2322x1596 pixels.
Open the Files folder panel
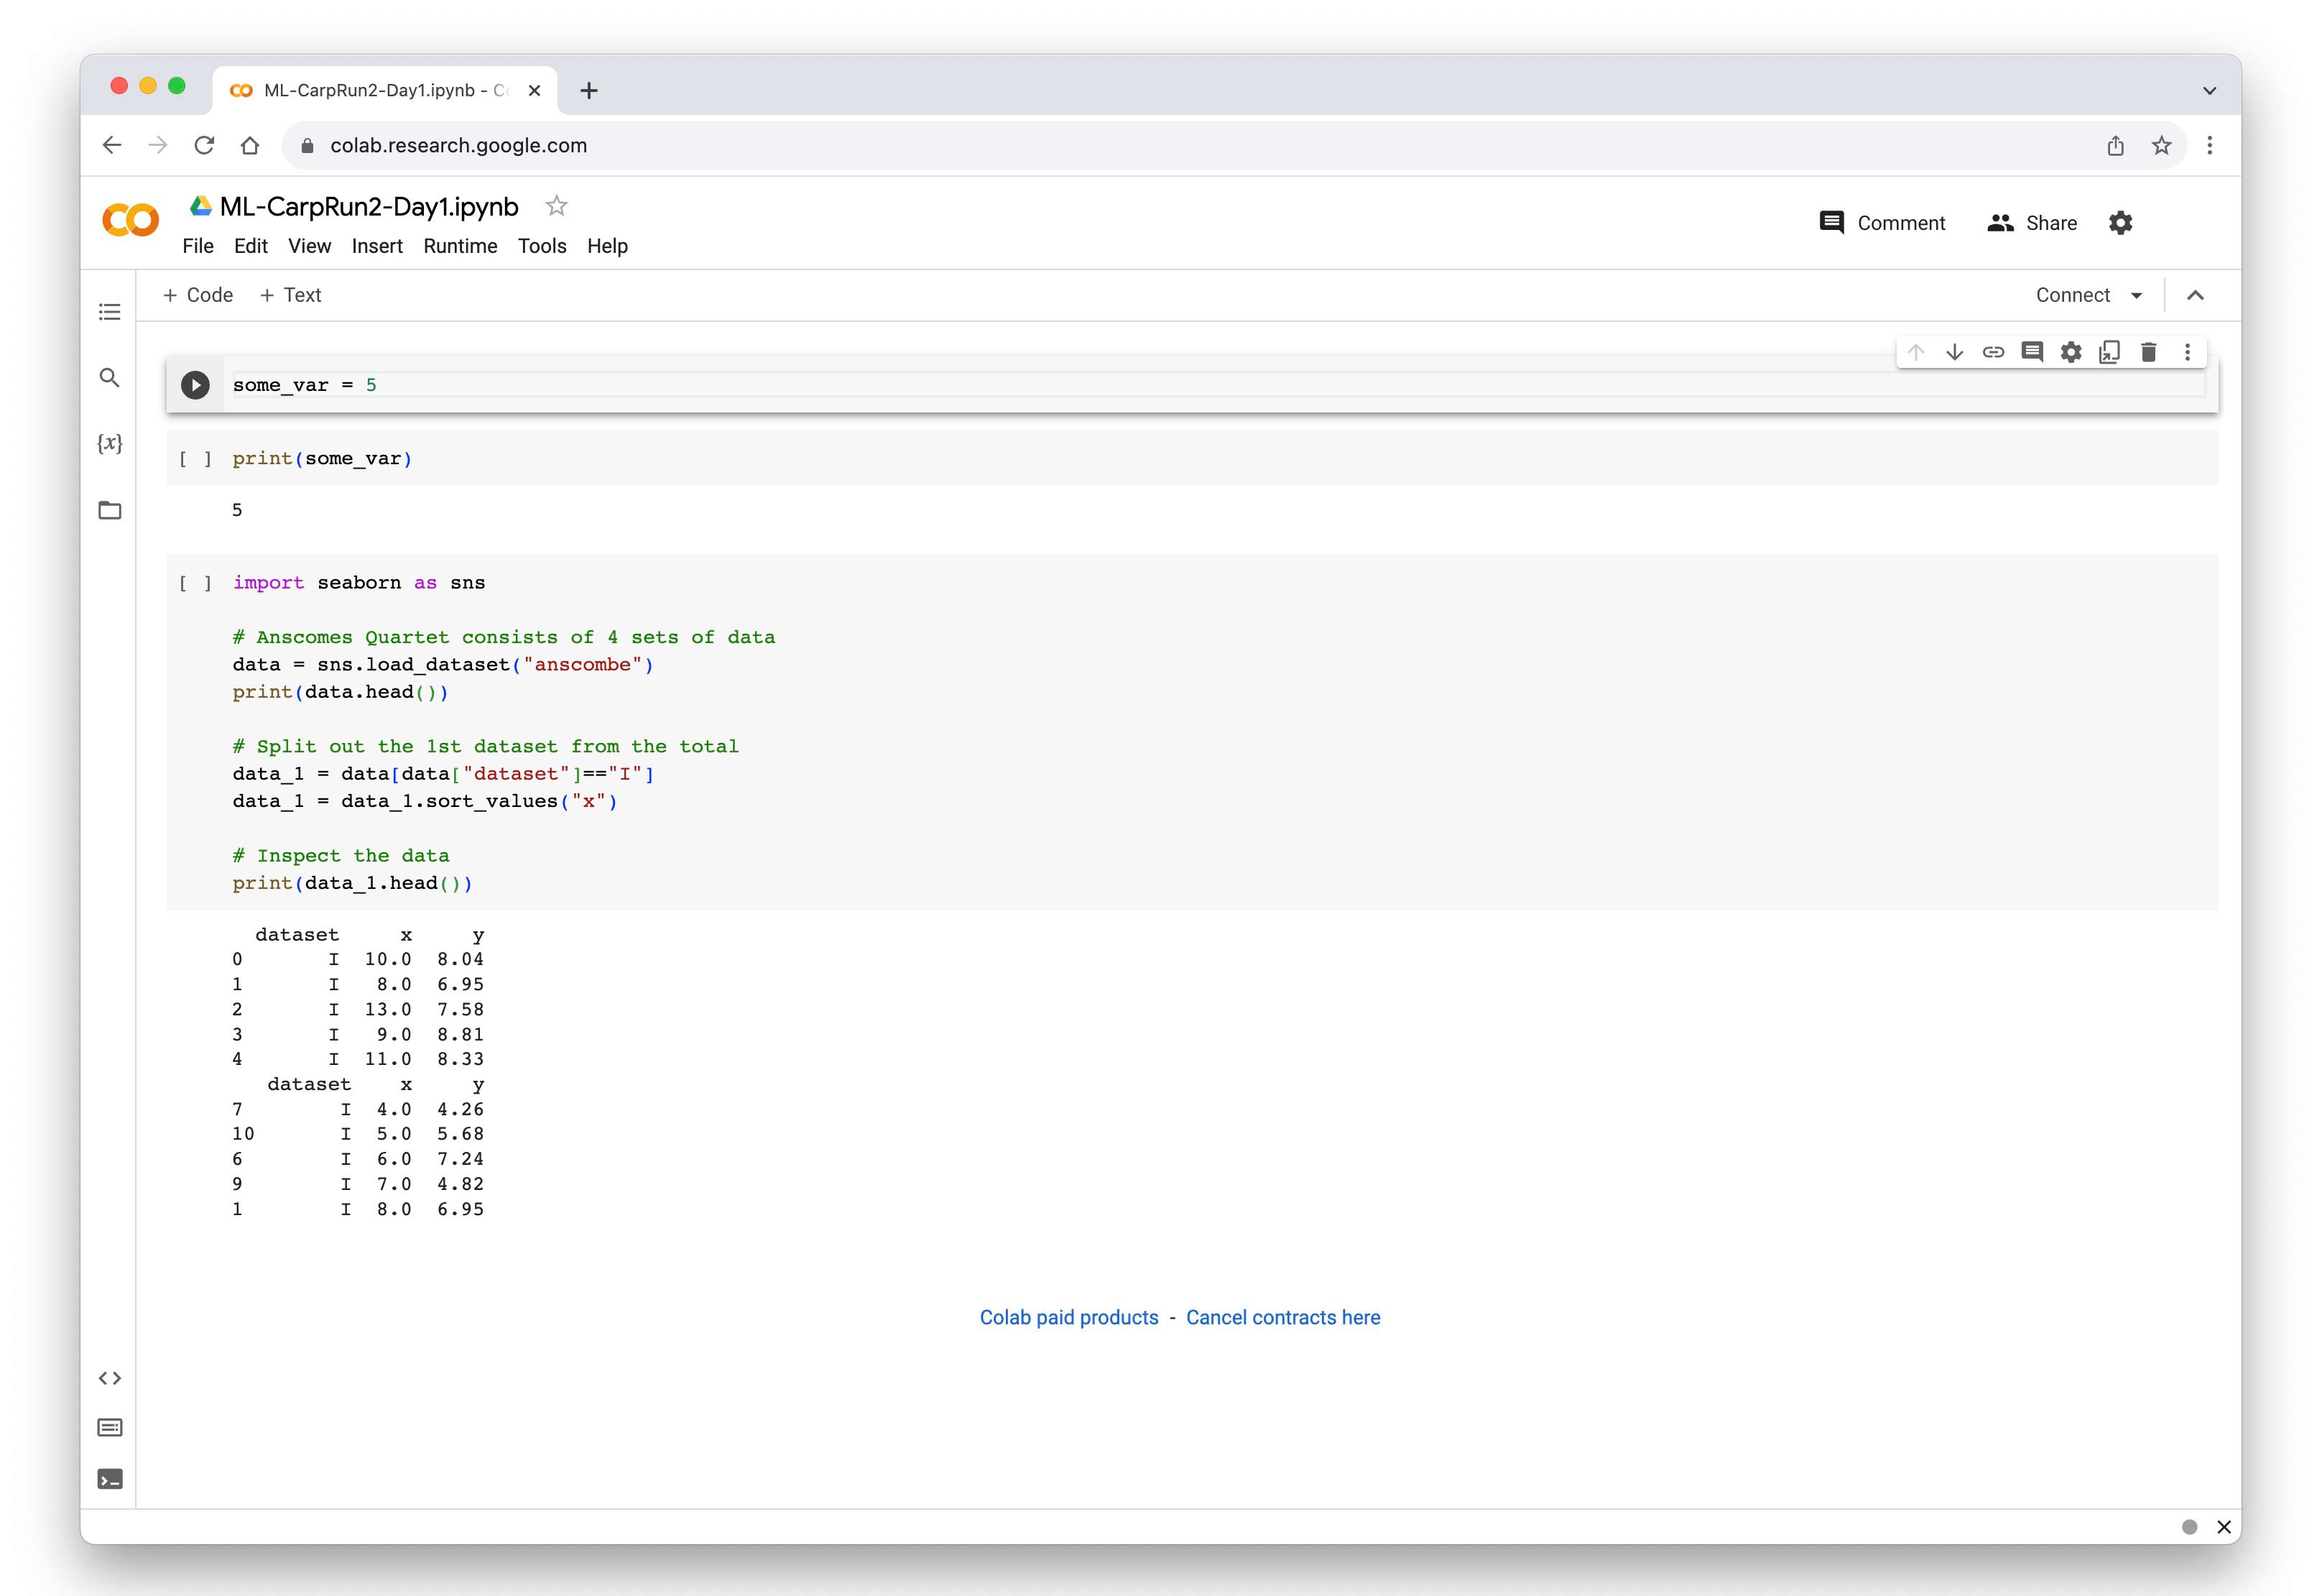coord(110,511)
